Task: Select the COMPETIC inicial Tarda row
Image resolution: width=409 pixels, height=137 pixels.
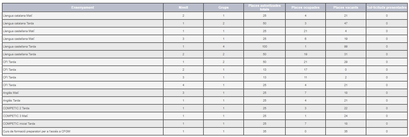Action: pyautogui.click(x=205, y=124)
